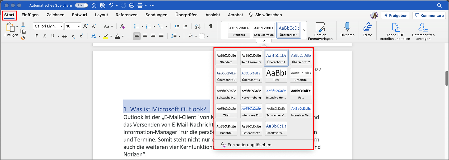Switch to the Zeichnen tab

coord(55,15)
